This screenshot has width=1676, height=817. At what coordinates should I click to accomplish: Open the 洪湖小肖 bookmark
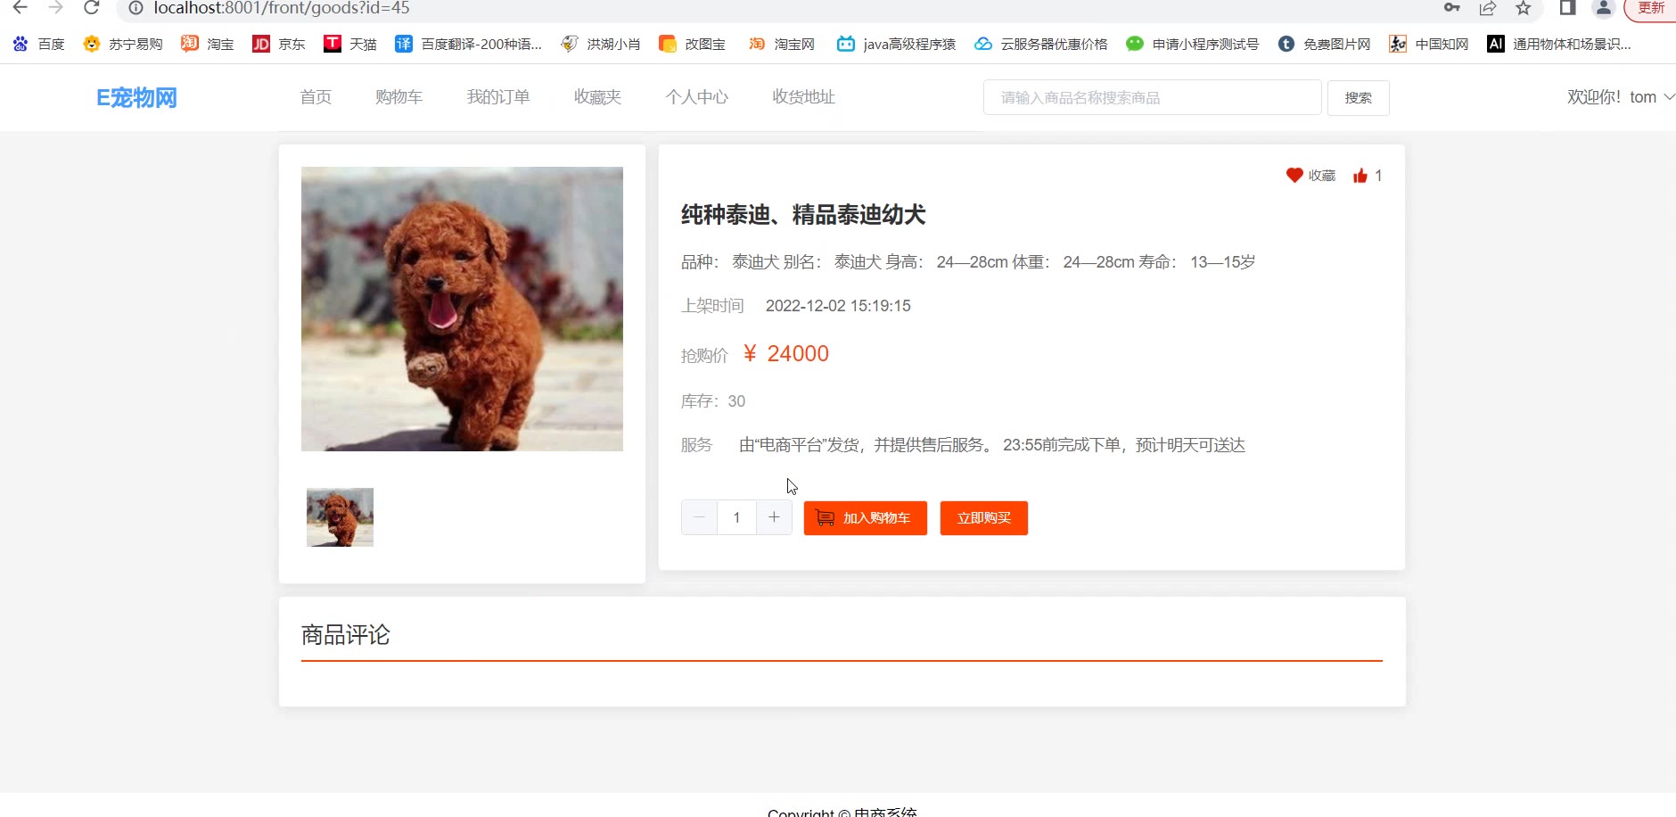(x=600, y=44)
